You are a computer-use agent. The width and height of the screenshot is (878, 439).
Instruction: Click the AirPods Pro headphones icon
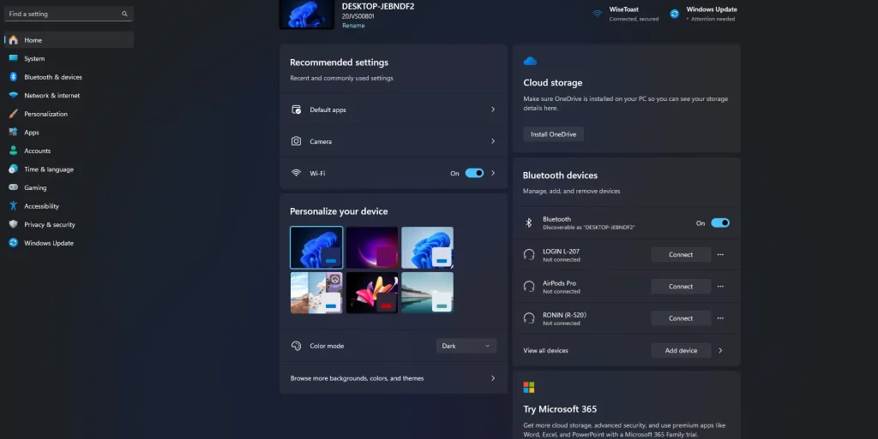click(528, 287)
